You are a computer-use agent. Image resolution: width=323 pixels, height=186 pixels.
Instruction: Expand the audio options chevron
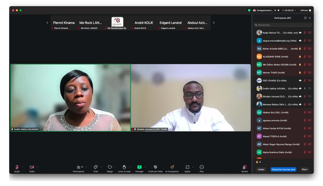22,167
